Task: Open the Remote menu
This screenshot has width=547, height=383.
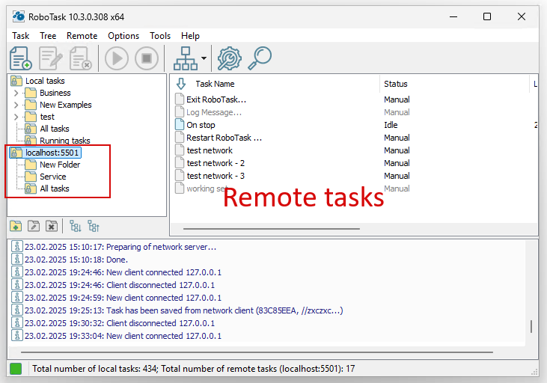Action: 82,36
